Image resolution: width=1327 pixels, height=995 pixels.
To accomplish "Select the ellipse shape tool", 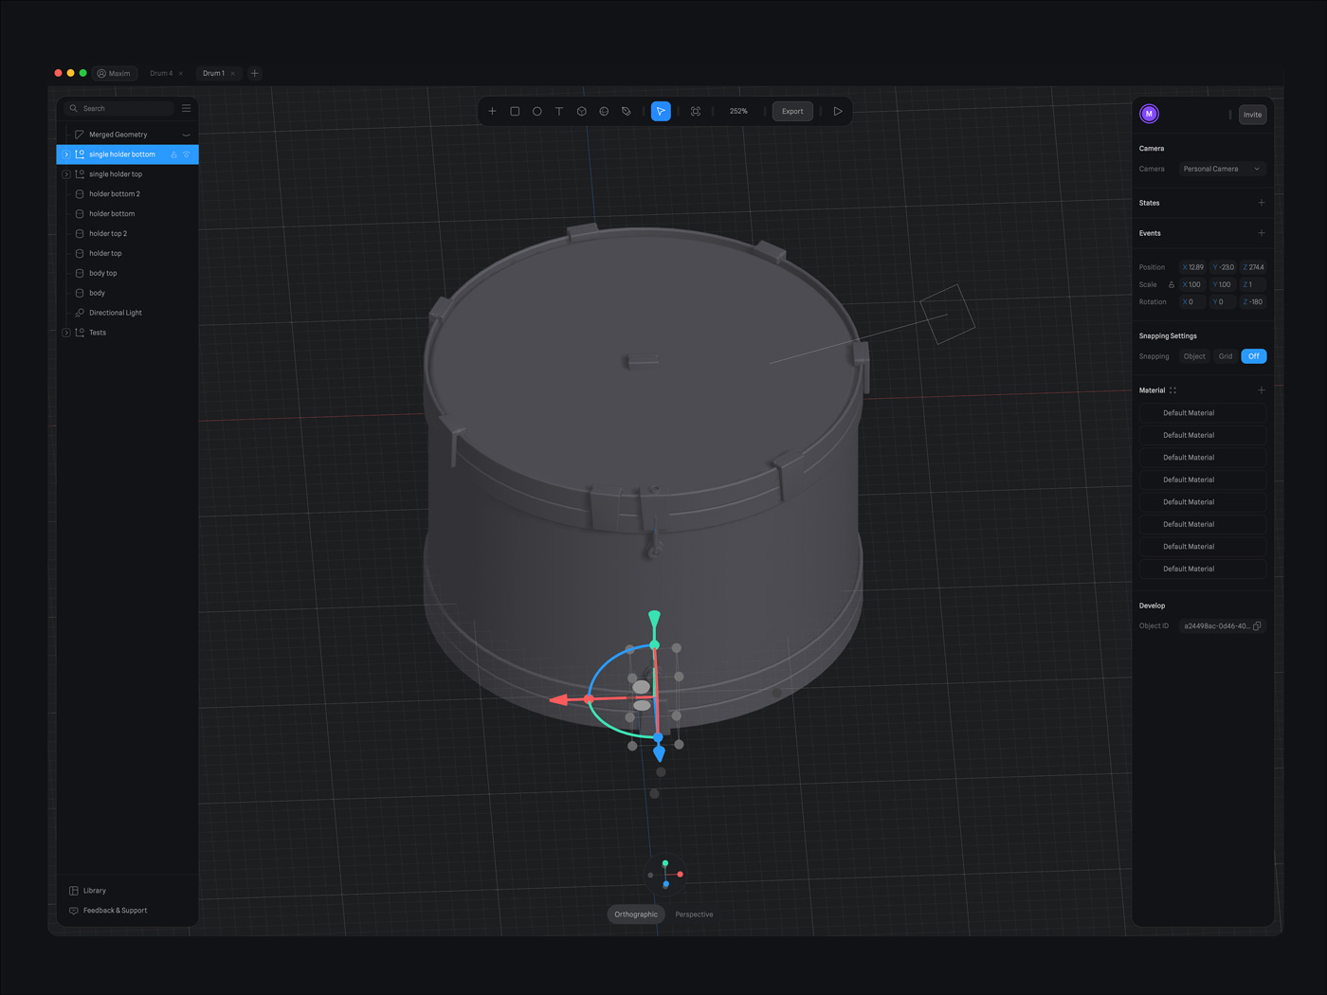I will coord(536,111).
